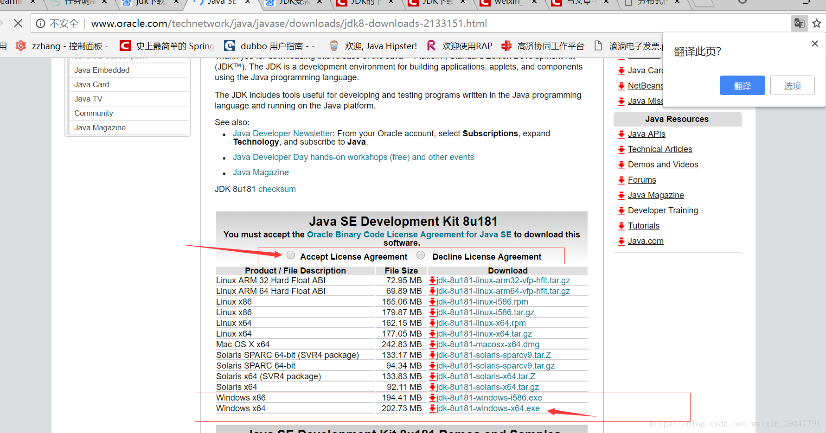Click download icon for jdk-8u181-linux-i586.rpm

432,302
